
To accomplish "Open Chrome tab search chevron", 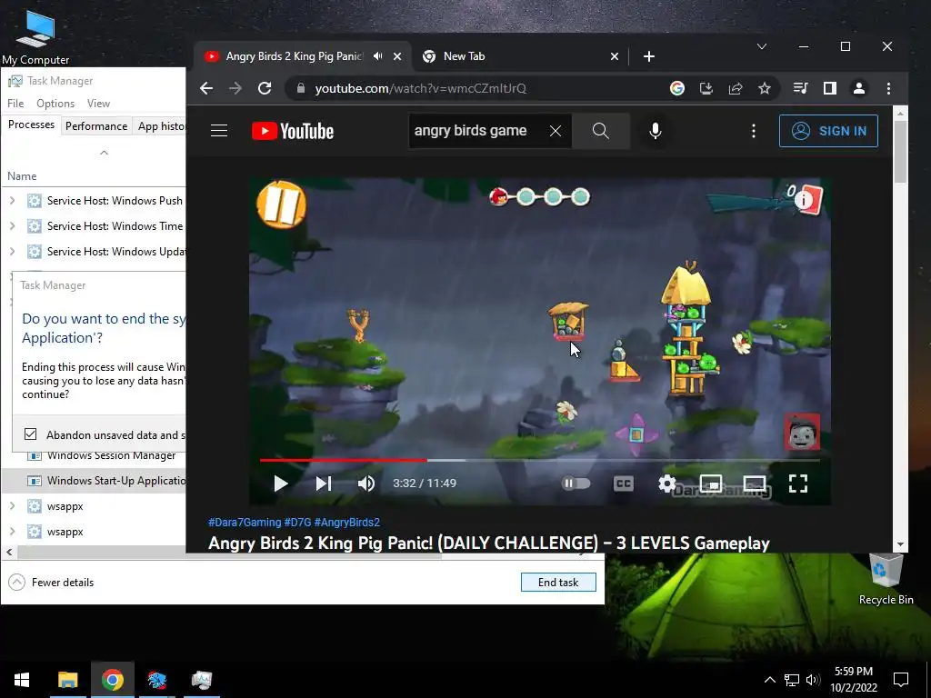I will coord(762,46).
